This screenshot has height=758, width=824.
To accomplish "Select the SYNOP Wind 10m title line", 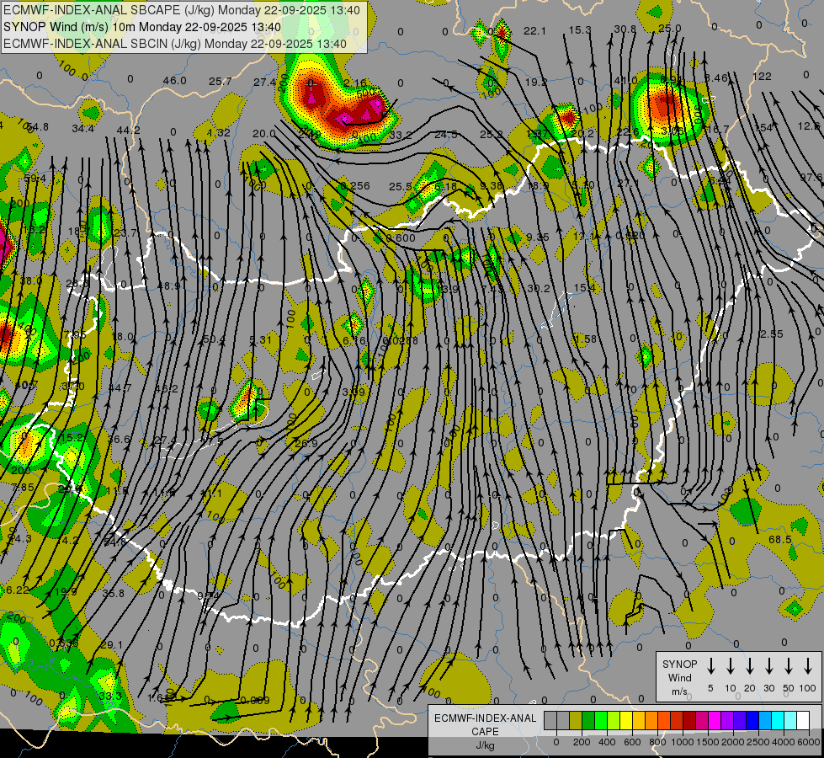I will [x=142, y=27].
